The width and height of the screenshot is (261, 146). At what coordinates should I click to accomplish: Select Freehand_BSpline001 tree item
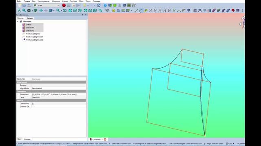[34, 37]
